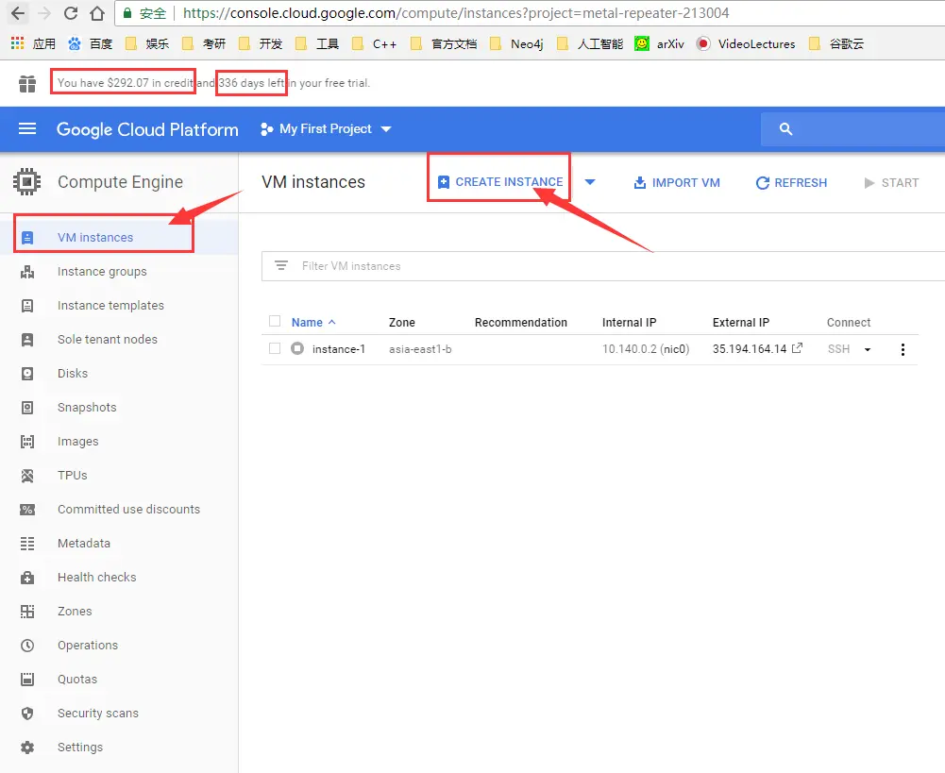Open Security scans page

point(97,714)
